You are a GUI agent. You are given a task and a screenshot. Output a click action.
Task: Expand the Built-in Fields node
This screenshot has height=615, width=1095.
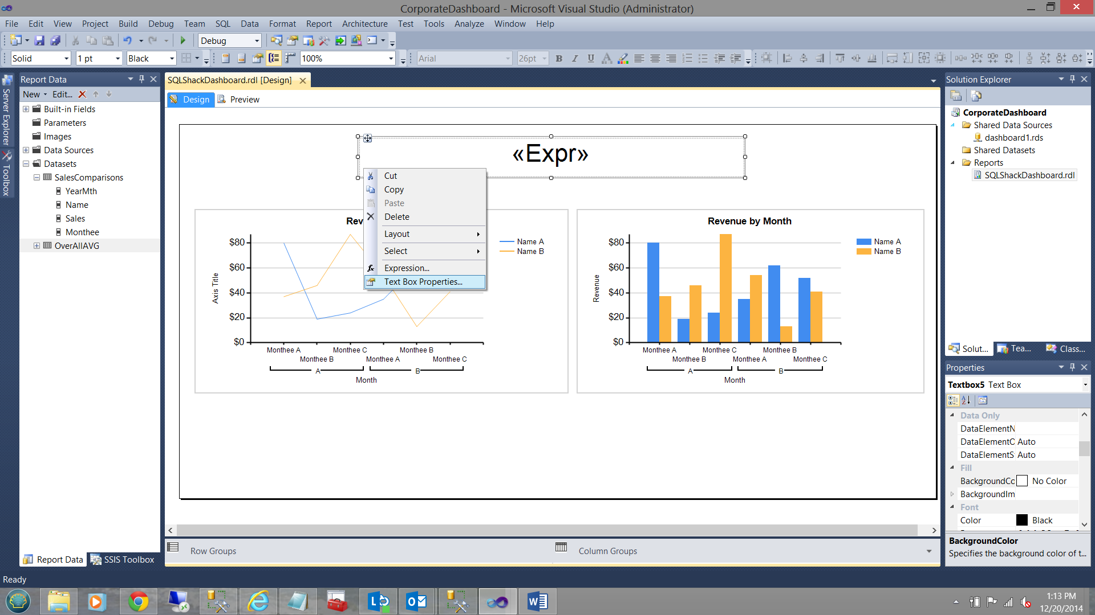pyautogui.click(x=26, y=109)
